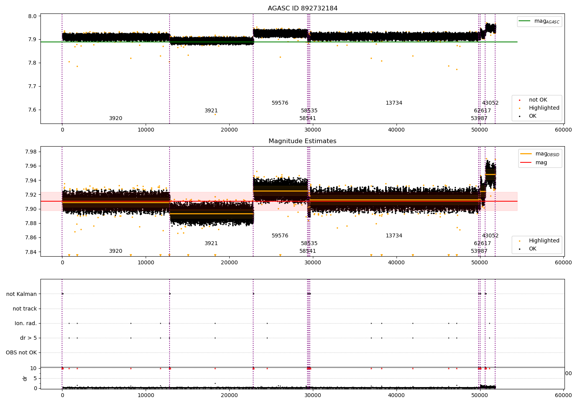Click y-axis tick label 7.90

pos(31,209)
